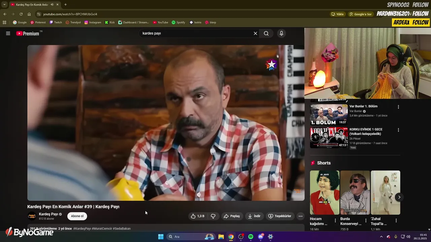Image resolution: width=431 pixels, height=242 pixels.
Task: Play the Hocam kağıdımı short thumbnail
Action: pyautogui.click(x=325, y=193)
